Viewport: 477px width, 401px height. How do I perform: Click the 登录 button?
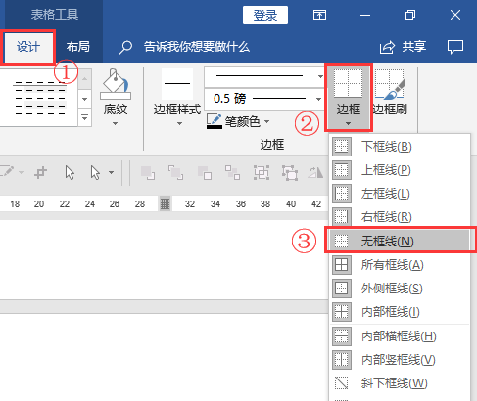pyautogui.click(x=265, y=15)
